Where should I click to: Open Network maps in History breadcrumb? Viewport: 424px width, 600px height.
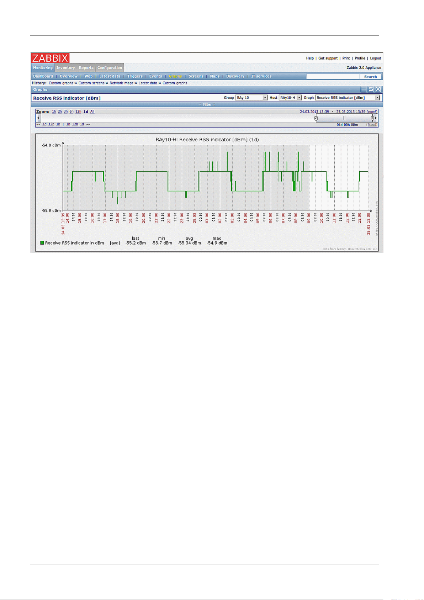121,83
